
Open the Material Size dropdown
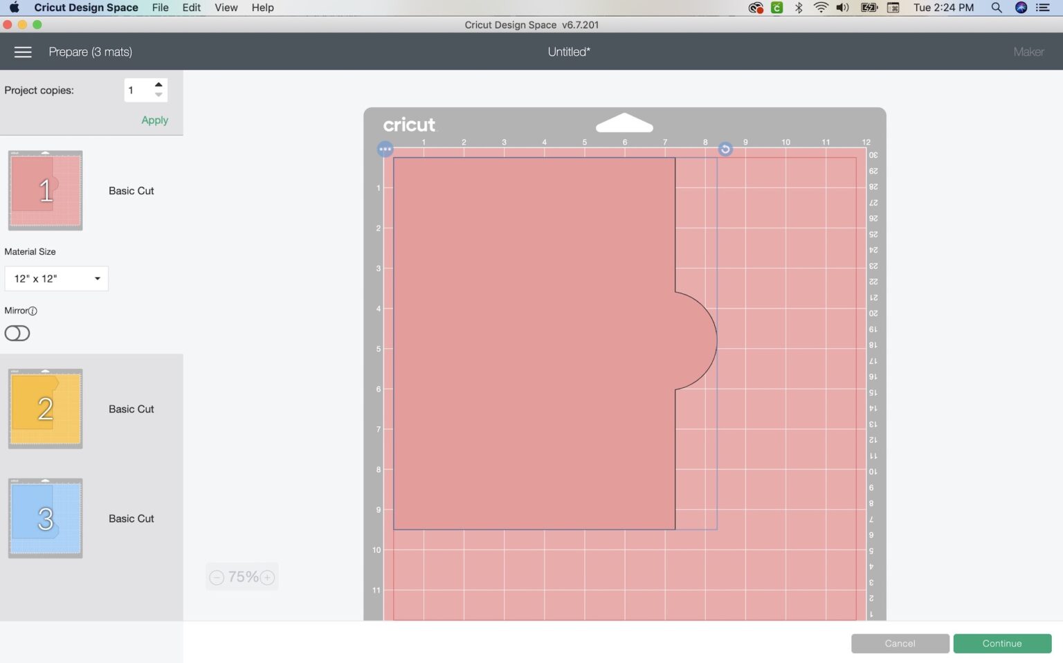tap(56, 278)
